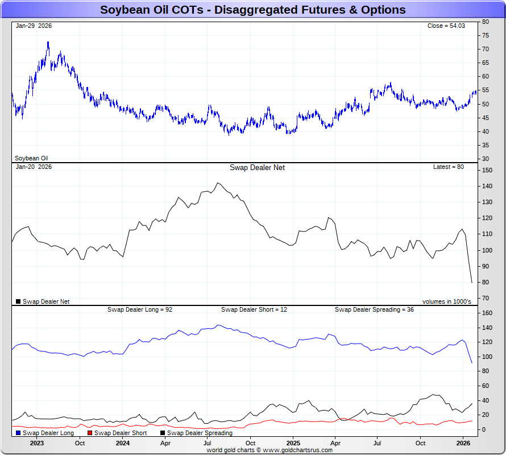
Task: Click the Jan-20 2026 date label
Action: [x=34, y=167]
